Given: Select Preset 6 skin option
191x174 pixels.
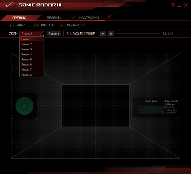Looking at the screenshot, I should (x=32, y=64).
